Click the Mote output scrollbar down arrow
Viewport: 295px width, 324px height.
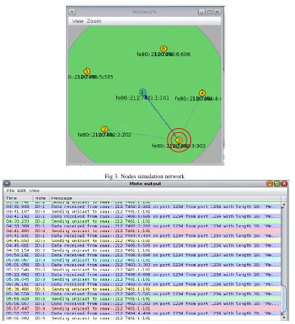click(x=284, y=318)
